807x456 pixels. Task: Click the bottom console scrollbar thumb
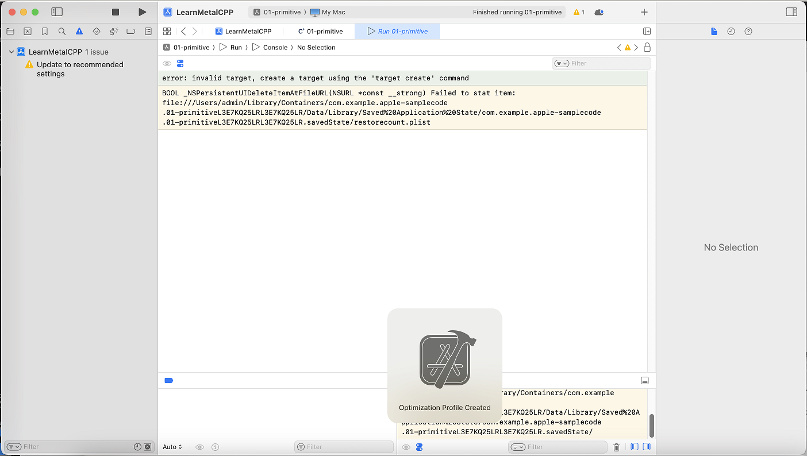[x=651, y=426]
